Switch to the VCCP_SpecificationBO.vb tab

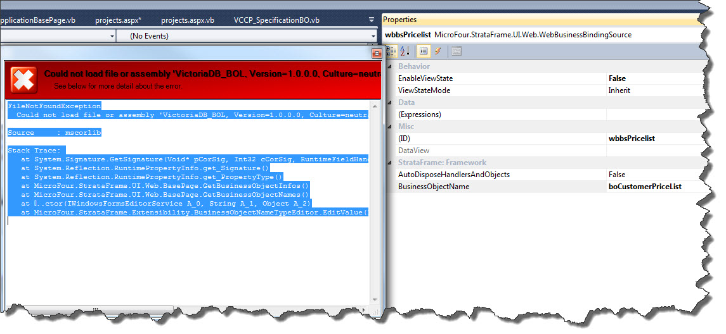[276, 20]
